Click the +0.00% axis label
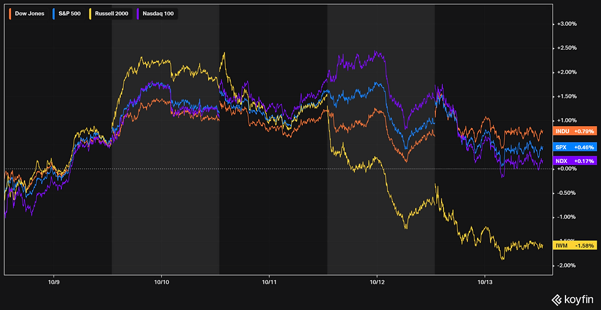The image size is (601, 310). (x=567, y=168)
